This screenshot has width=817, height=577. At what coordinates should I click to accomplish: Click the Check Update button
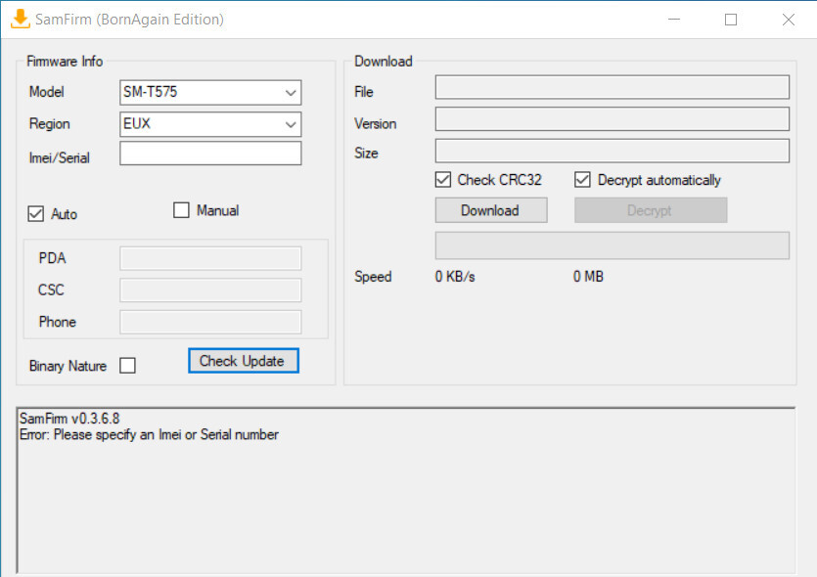pyautogui.click(x=244, y=361)
